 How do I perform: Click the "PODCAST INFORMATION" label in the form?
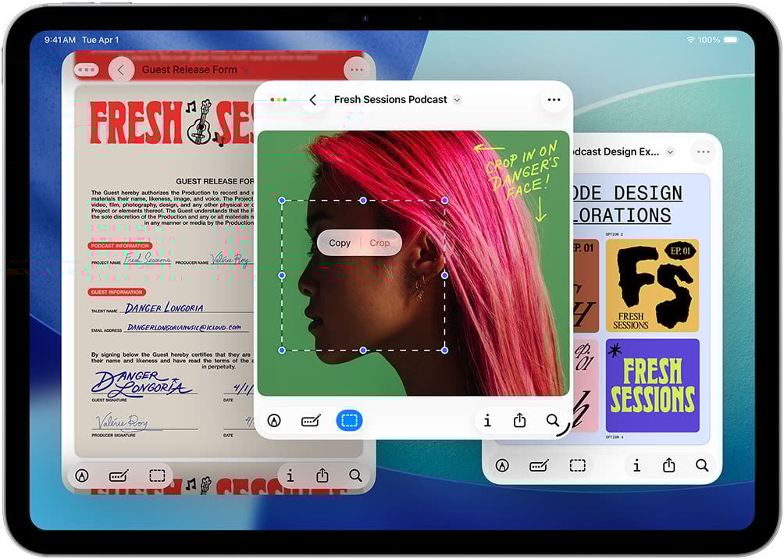point(120,246)
